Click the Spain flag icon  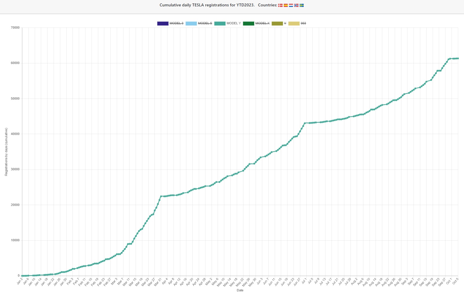click(286, 5)
